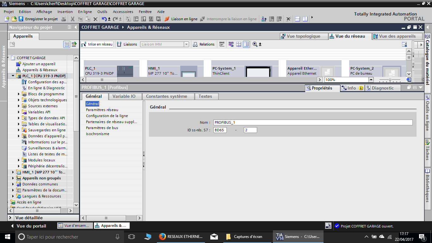Click the Nom field containing PROFIBUS_1

pos(312,122)
